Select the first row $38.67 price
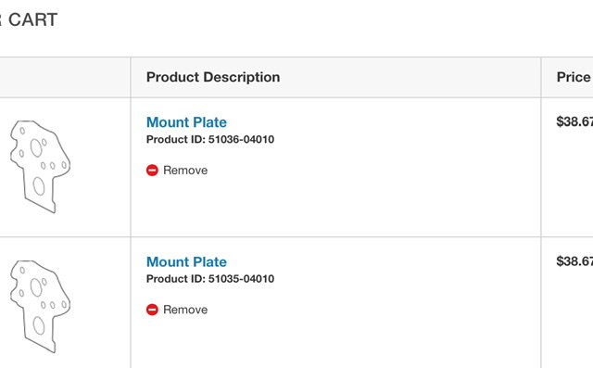The width and height of the screenshot is (593, 368). (x=574, y=121)
